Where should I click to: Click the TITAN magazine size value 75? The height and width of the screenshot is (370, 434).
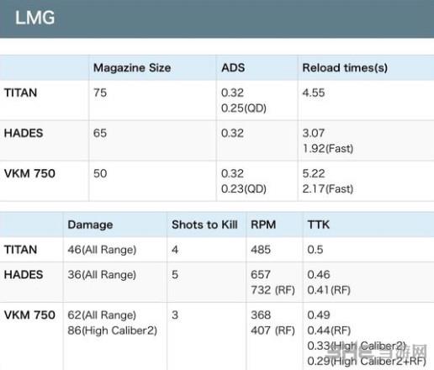click(x=100, y=92)
